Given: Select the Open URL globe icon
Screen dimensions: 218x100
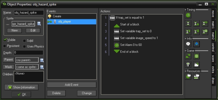Looking at the screenshot, I should click(196, 44).
